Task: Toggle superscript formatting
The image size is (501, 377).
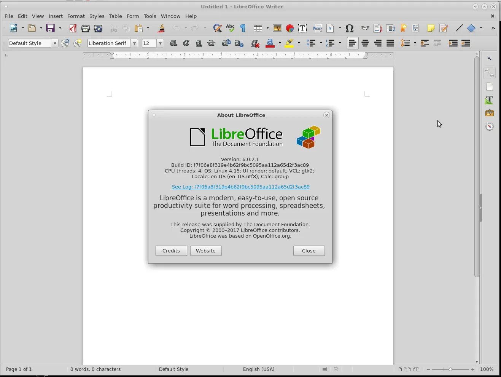Action: pyautogui.click(x=226, y=43)
